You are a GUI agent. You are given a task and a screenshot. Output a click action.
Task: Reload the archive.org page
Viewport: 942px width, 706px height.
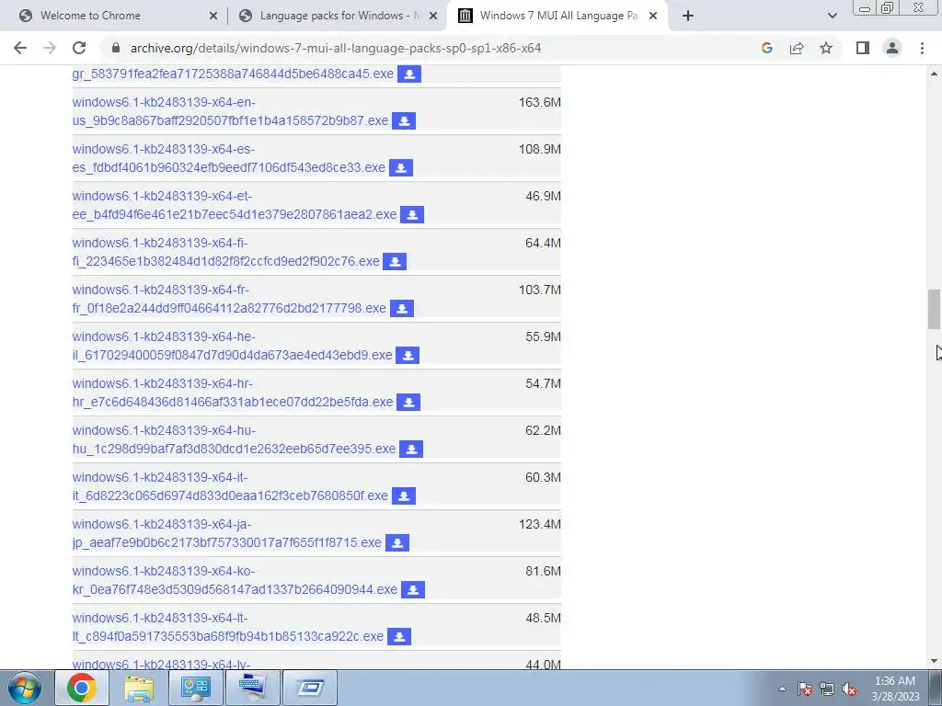tap(79, 48)
